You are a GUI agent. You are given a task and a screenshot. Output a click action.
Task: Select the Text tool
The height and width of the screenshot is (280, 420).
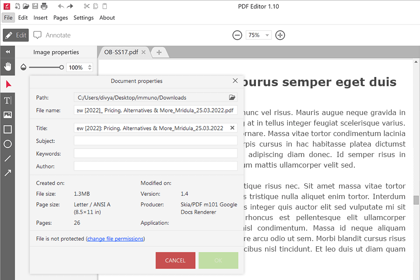[8, 101]
